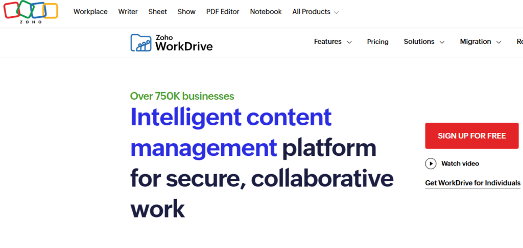Open Workplace in top navigation
Viewport: 523px width, 248px height.
coord(90,12)
